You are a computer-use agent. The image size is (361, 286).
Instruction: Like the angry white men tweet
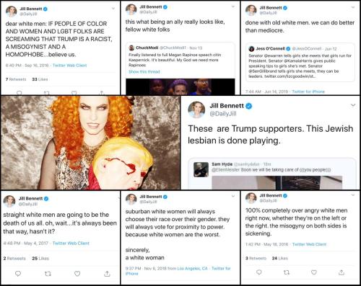point(314,272)
